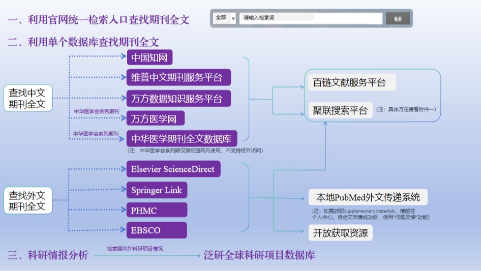The height and width of the screenshot is (271, 481).
Task: Open the 中国知网 database link
Action: tap(149, 57)
